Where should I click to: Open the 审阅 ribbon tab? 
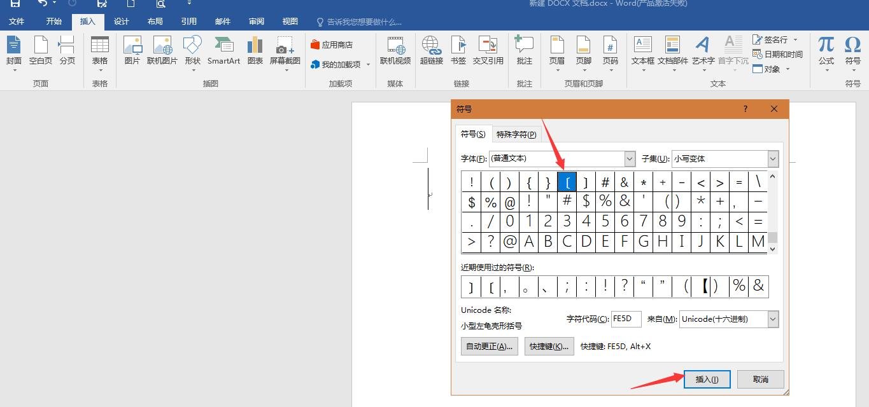256,21
